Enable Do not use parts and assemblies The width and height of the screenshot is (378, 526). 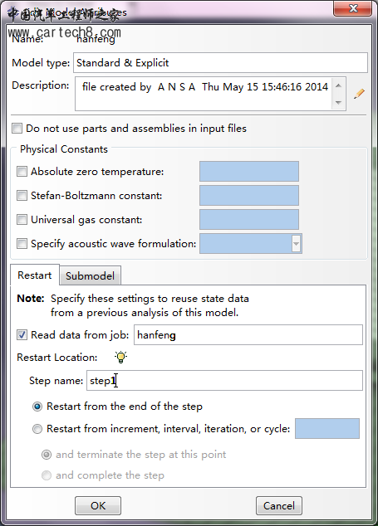(17, 128)
